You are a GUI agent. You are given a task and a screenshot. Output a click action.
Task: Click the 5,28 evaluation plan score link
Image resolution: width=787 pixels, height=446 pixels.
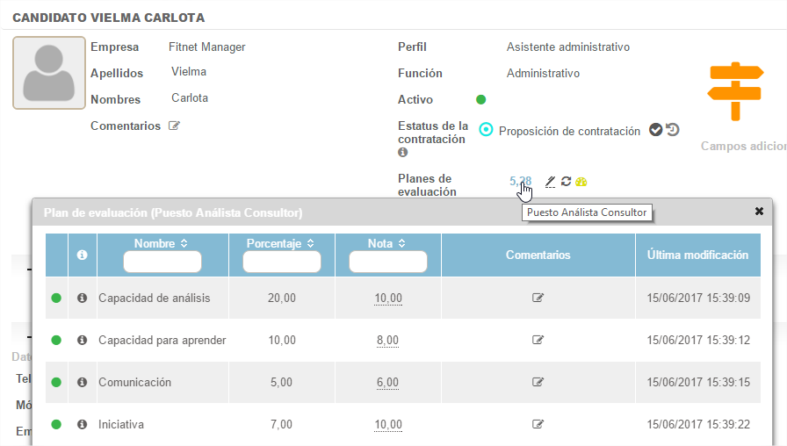click(x=520, y=182)
